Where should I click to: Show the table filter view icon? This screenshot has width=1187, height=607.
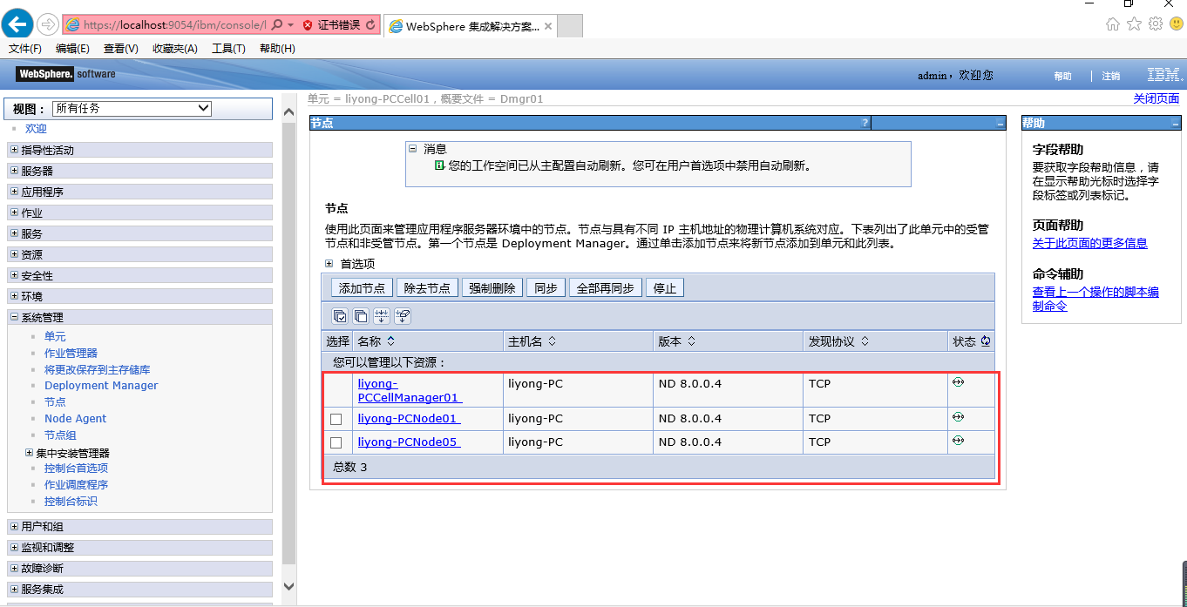coord(382,316)
